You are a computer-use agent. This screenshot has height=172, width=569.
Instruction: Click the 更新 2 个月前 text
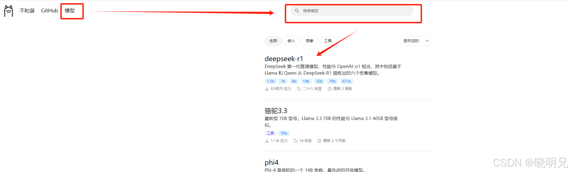(x=334, y=141)
